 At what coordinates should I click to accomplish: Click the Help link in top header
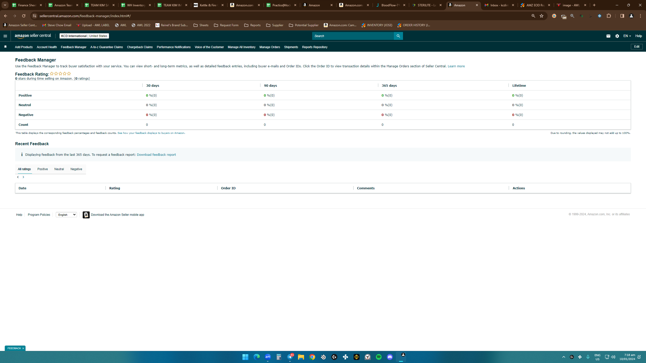click(638, 36)
